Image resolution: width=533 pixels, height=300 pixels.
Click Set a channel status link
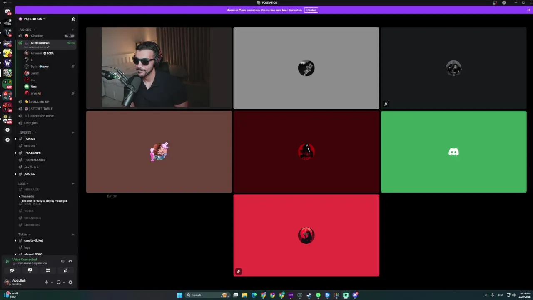(37, 47)
